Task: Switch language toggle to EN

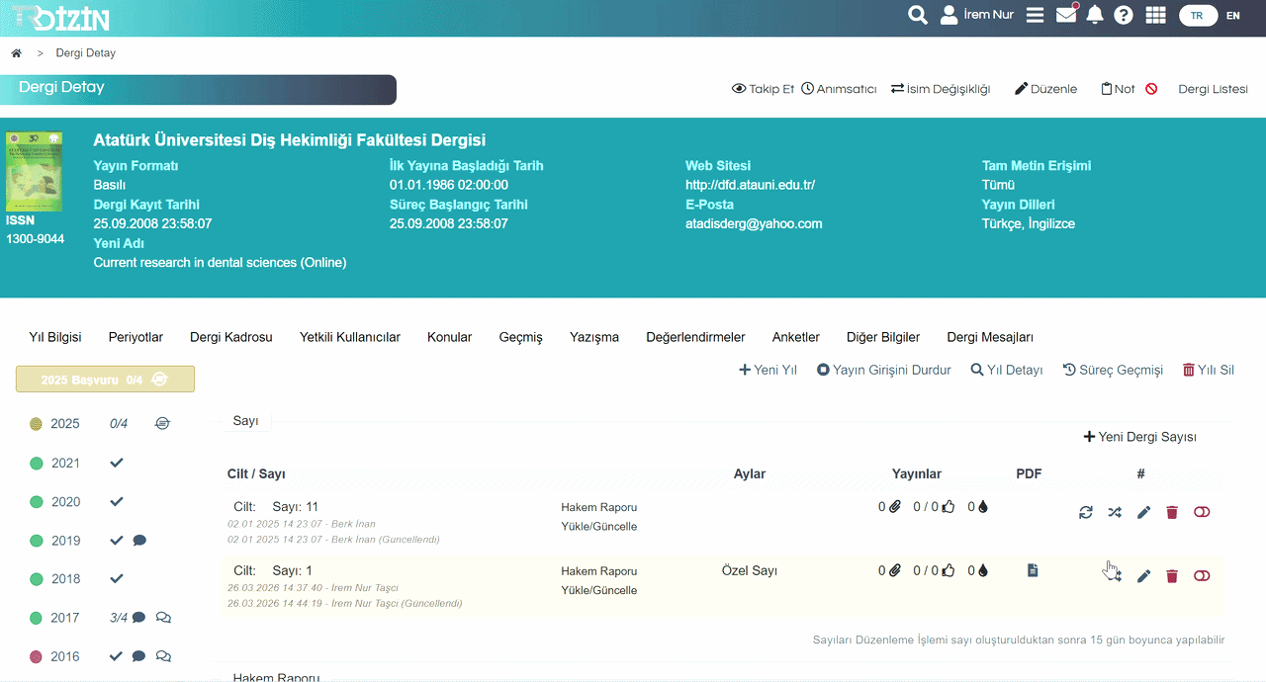Action: [x=1232, y=16]
